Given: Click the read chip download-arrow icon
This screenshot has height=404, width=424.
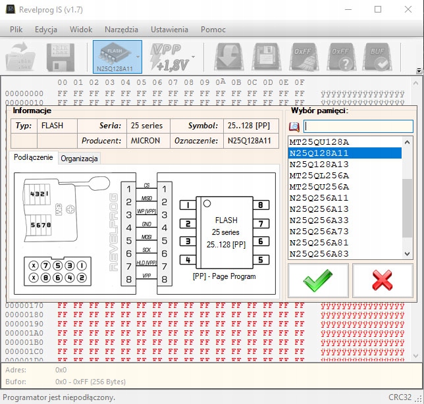Looking at the screenshot, I should [230, 57].
